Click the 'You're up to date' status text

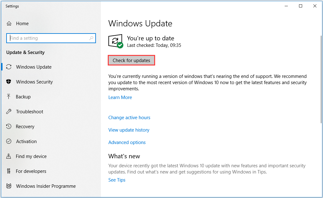click(150, 38)
